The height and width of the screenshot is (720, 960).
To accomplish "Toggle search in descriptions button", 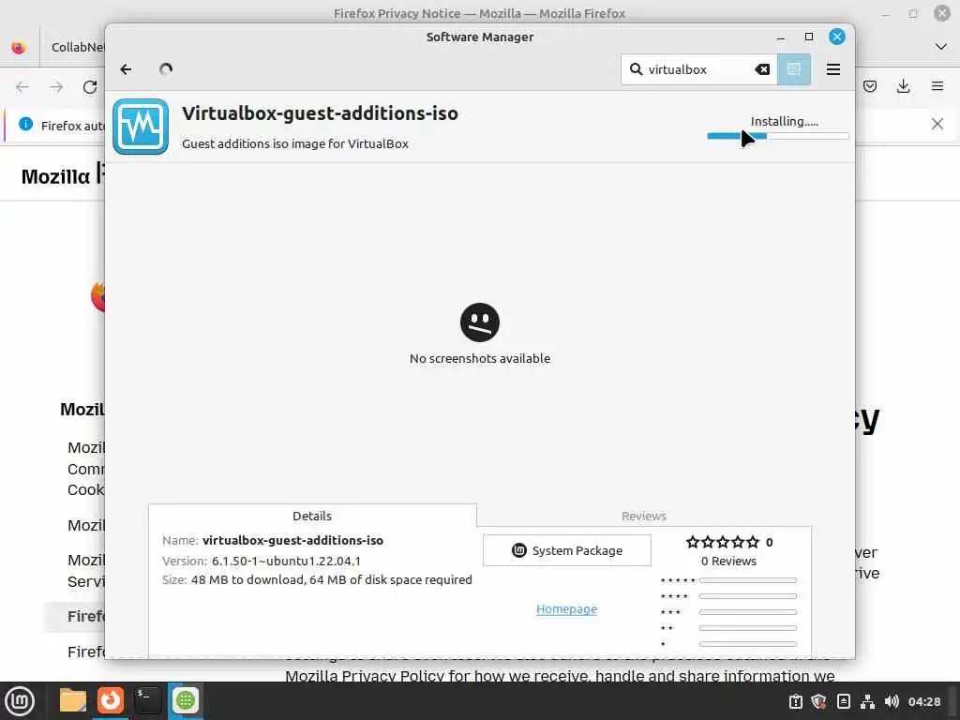I will coord(794,69).
